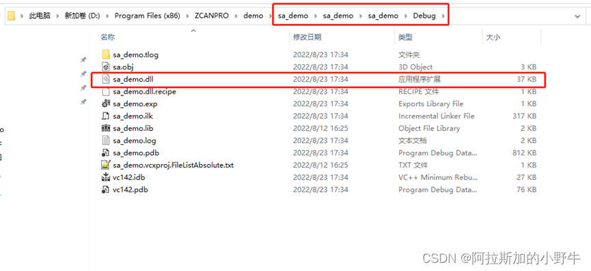Image resolution: width=591 pixels, height=271 pixels.
Task: Click the sa.obj 3D object icon
Action: click(x=106, y=67)
